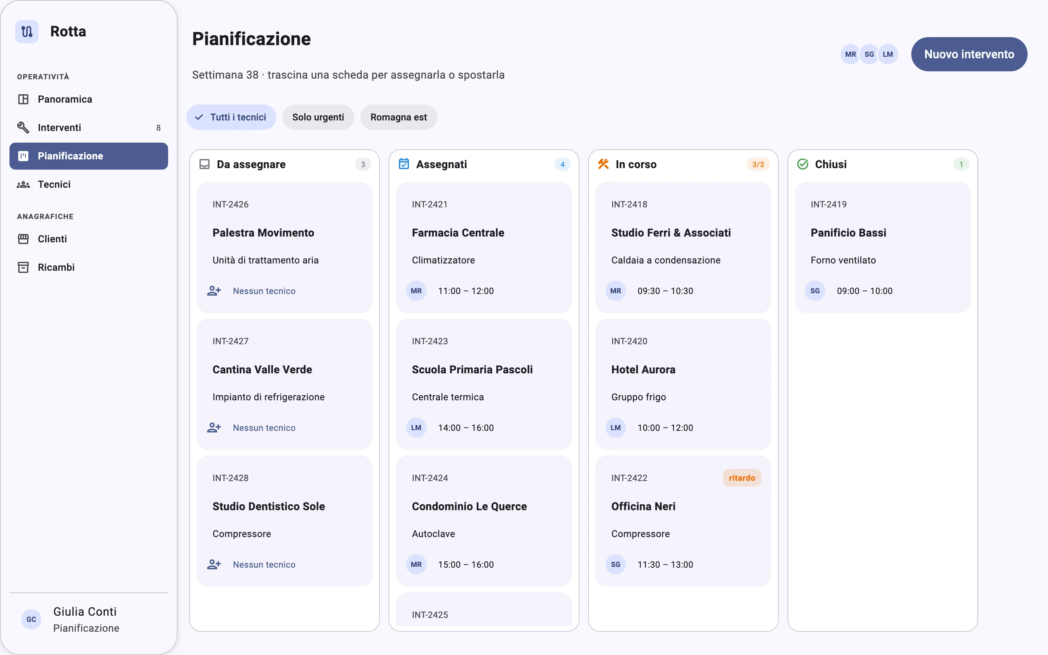Click the Condominio Le Querce title
This screenshot has height=655, width=1048.
[469, 507]
